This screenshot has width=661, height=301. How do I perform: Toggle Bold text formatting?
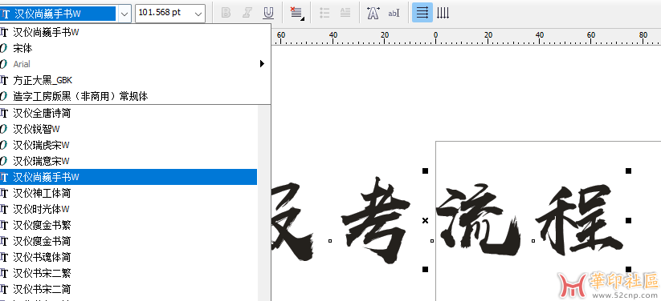coord(226,13)
